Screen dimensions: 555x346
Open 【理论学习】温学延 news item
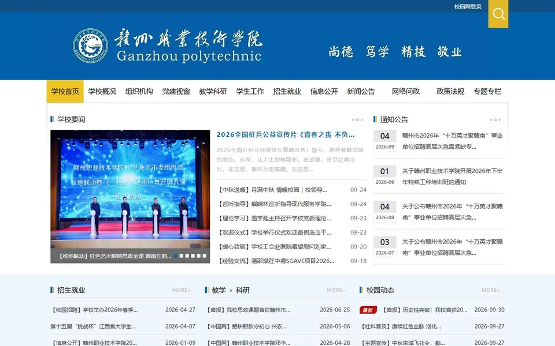point(275,218)
